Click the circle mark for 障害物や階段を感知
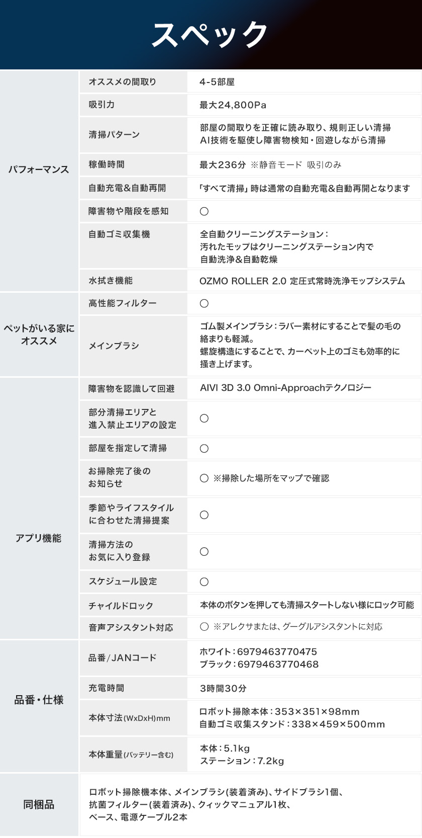 coord(204,211)
